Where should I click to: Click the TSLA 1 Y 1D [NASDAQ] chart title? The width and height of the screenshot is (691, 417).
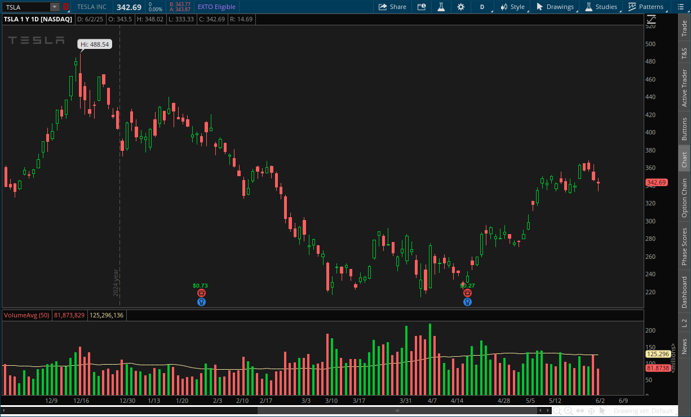[x=38, y=19]
